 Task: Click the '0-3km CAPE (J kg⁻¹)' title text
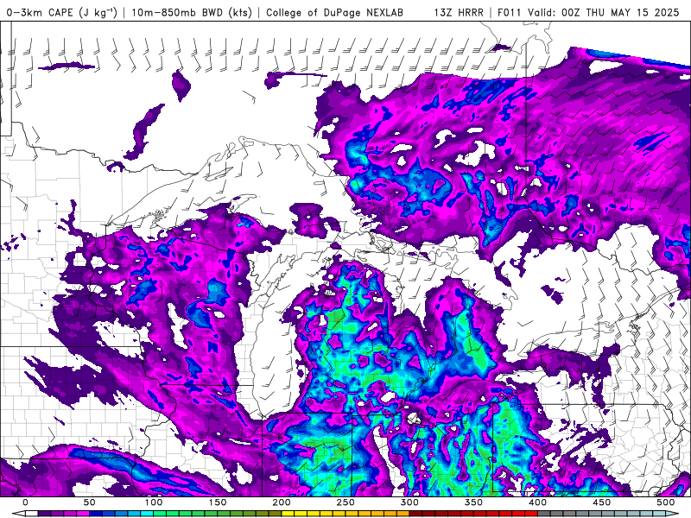coord(62,12)
